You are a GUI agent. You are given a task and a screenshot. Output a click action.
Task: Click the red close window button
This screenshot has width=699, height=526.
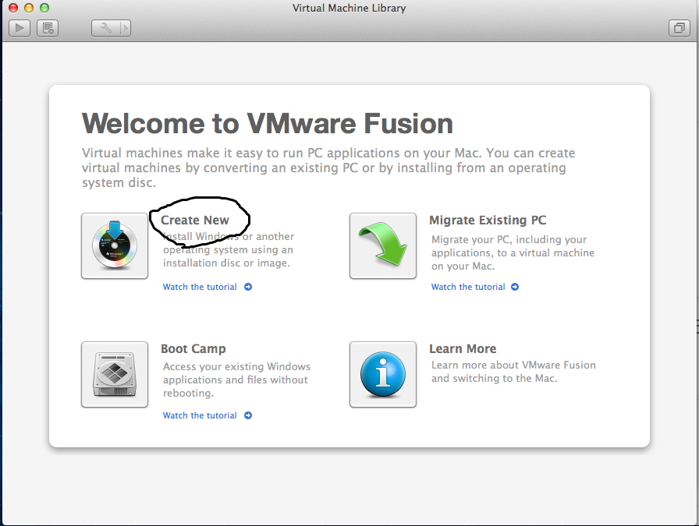coord(13,8)
